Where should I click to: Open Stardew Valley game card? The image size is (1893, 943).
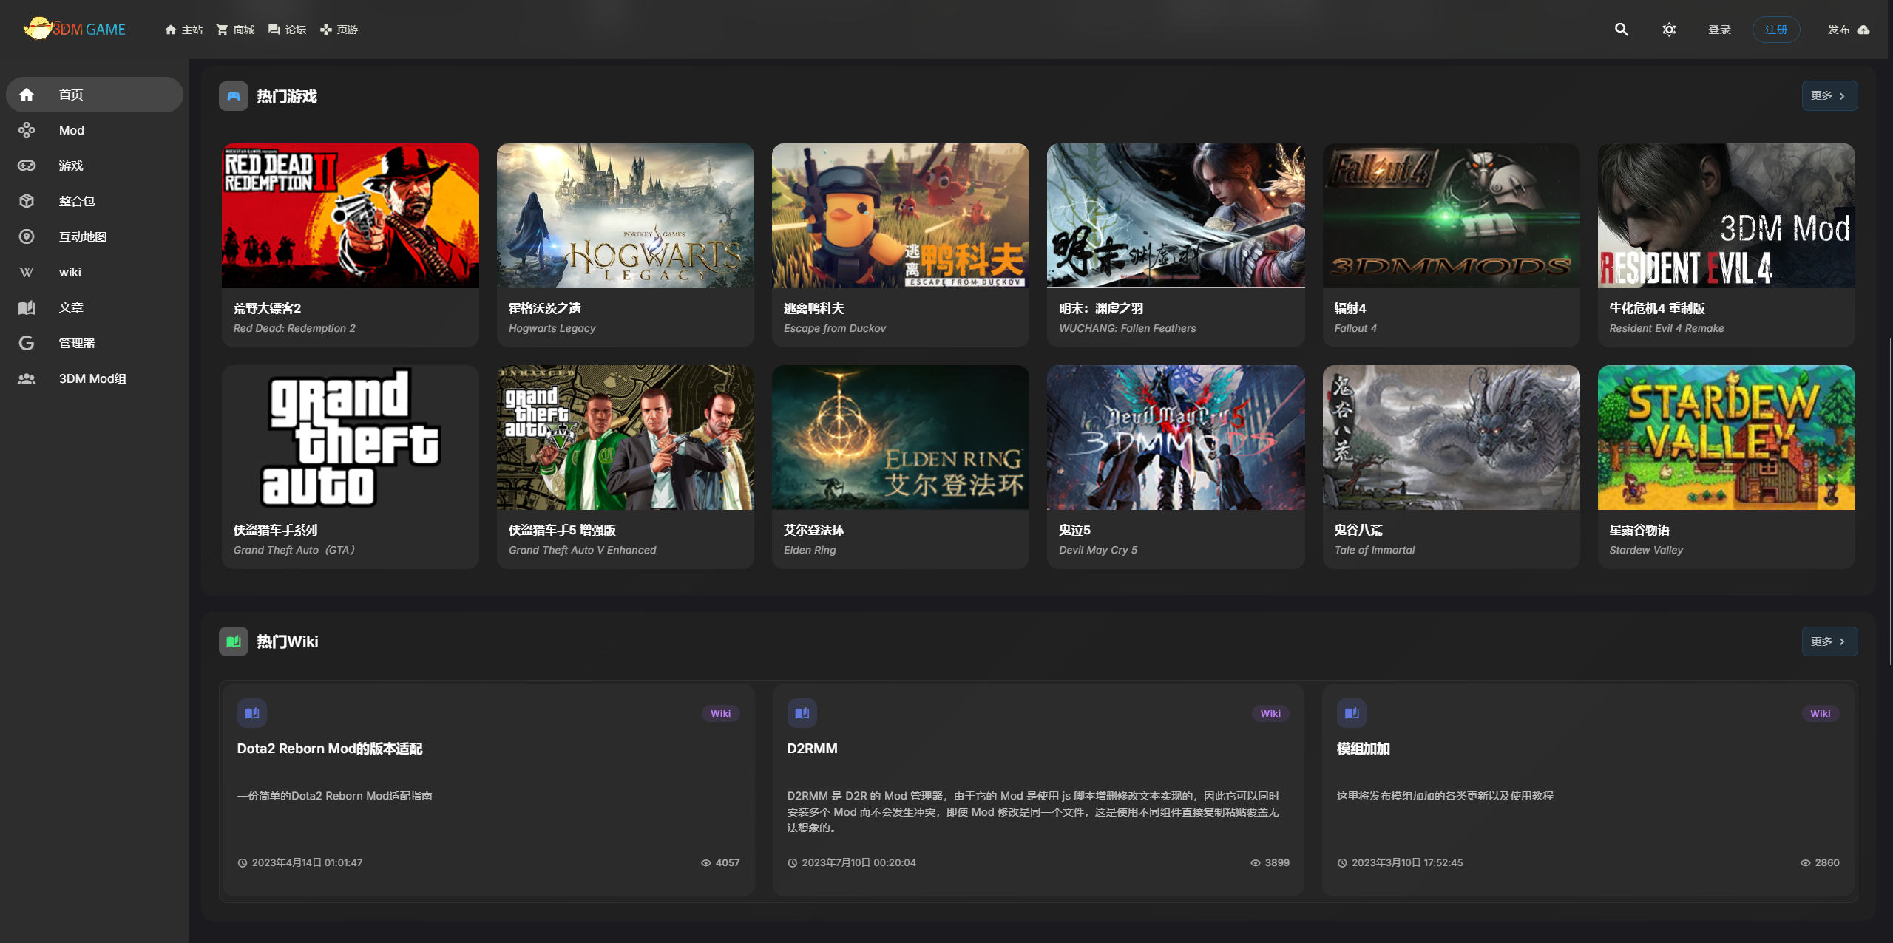tap(1725, 466)
